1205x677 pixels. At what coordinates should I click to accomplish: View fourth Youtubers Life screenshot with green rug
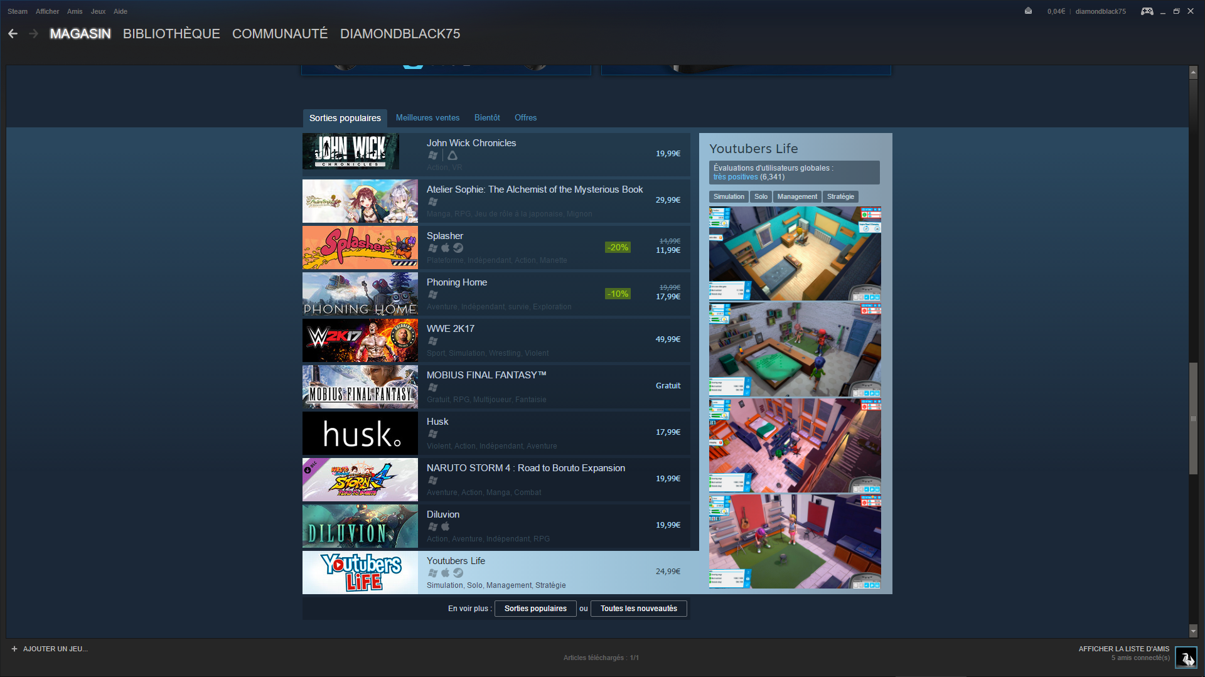795,541
